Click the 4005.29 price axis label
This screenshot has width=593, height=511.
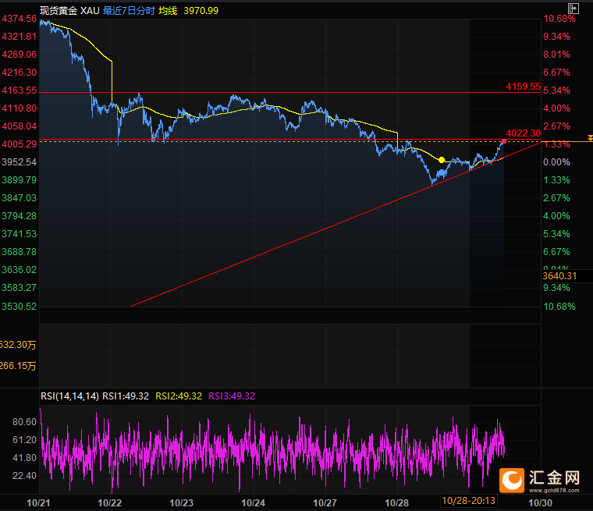20,144
